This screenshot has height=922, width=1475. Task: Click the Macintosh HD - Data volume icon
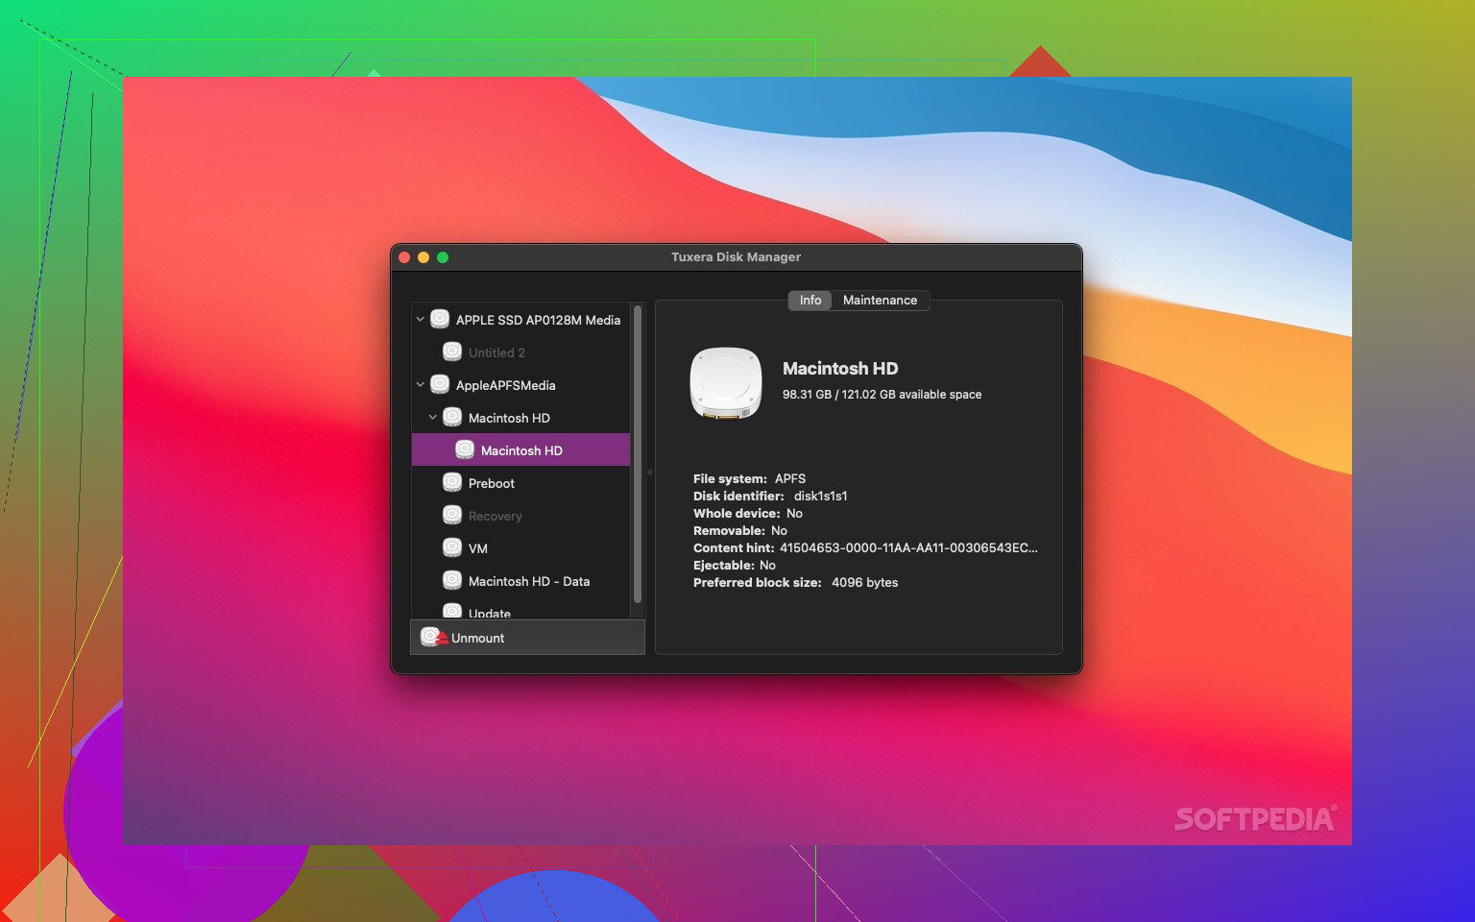pyautogui.click(x=452, y=580)
